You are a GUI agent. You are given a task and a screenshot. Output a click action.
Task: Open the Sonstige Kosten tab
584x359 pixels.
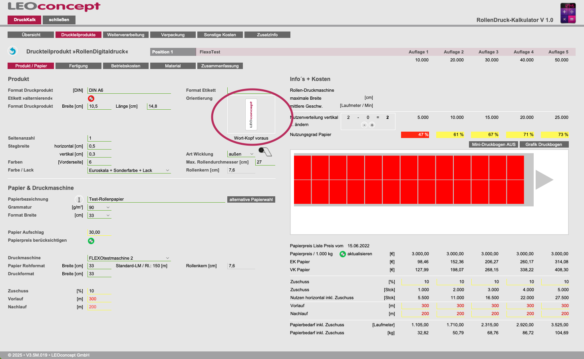click(220, 35)
